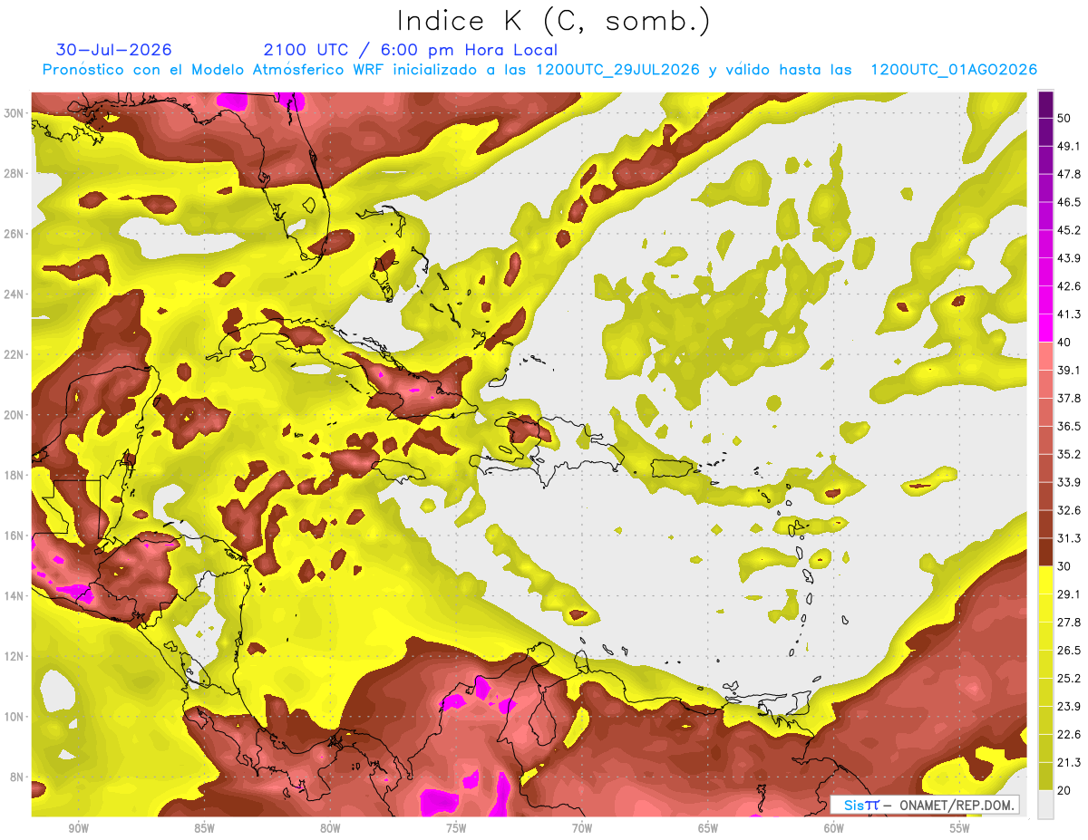This screenshot has width=1088, height=840.
Task: Click the colorbar value 27.8
Action: click(x=1069, y=622)
